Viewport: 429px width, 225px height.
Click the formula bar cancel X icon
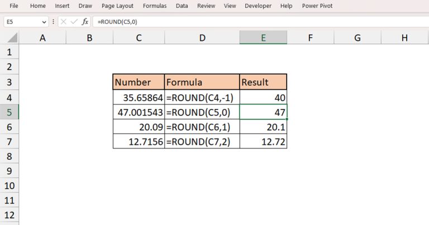64,22
